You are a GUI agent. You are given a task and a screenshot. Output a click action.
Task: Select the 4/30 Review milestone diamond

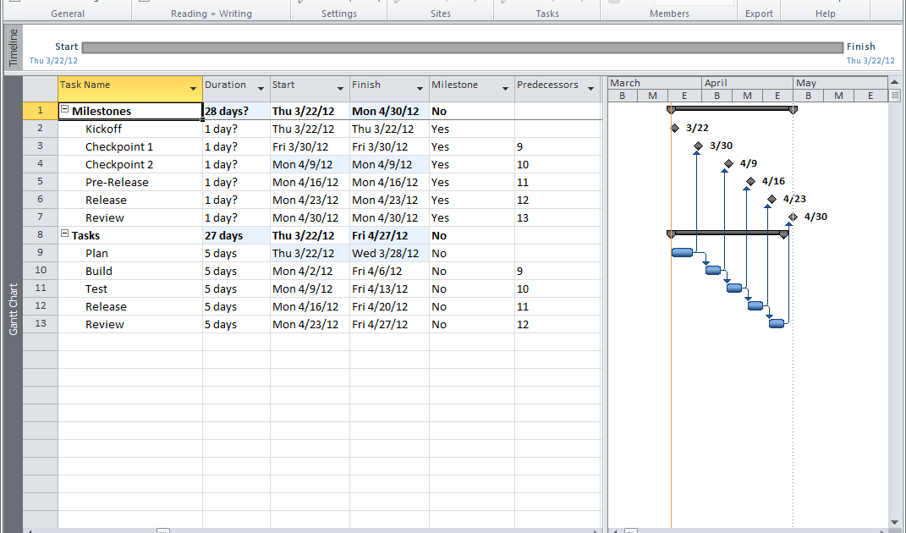[x=792, y=217]
